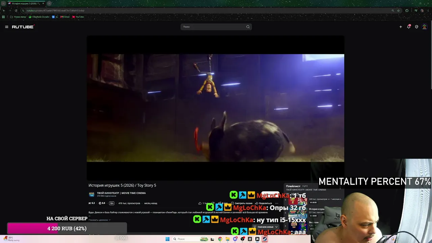Select the История игрушек 5 browser tab
432x243 pixels.
[26, 3]
